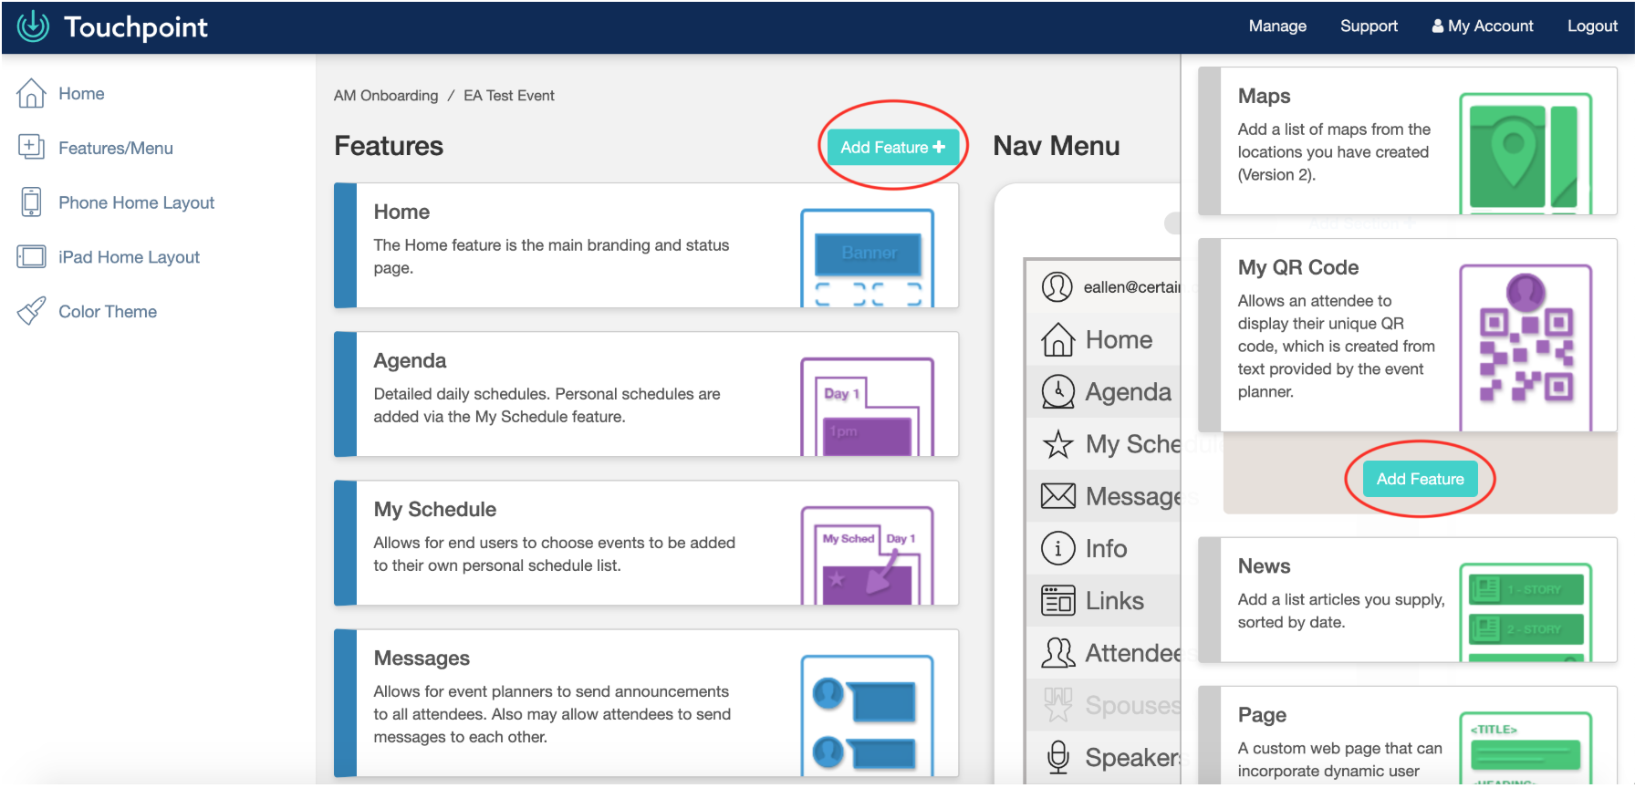Select the Phone Home Layout phone icon
The image size is (1635, 788).
pyautogui.click(x=31, y=202)
